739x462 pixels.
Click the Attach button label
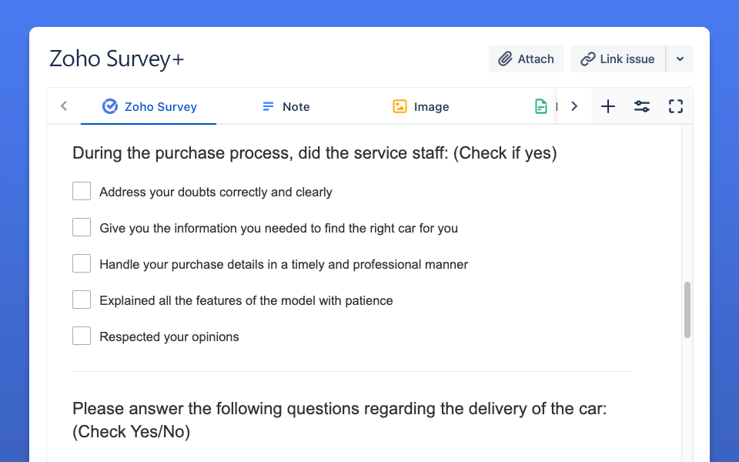click(536, 59)
